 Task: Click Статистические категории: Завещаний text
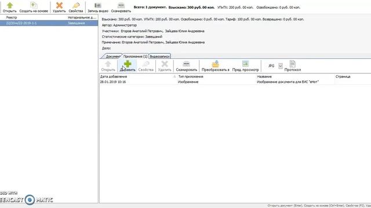pyautogui.click(x=132, y=36)
